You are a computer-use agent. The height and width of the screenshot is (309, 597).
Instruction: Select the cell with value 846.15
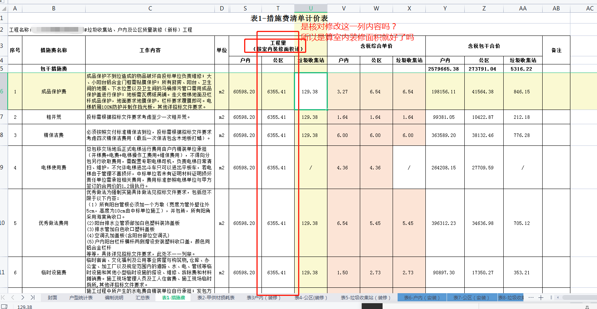(x=523, y=91)
